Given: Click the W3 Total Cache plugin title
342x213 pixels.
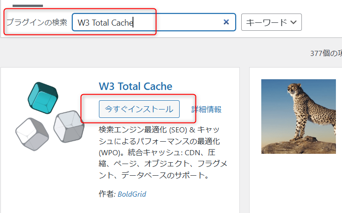Looking at the screenshot, I should [x=135, y=86].
